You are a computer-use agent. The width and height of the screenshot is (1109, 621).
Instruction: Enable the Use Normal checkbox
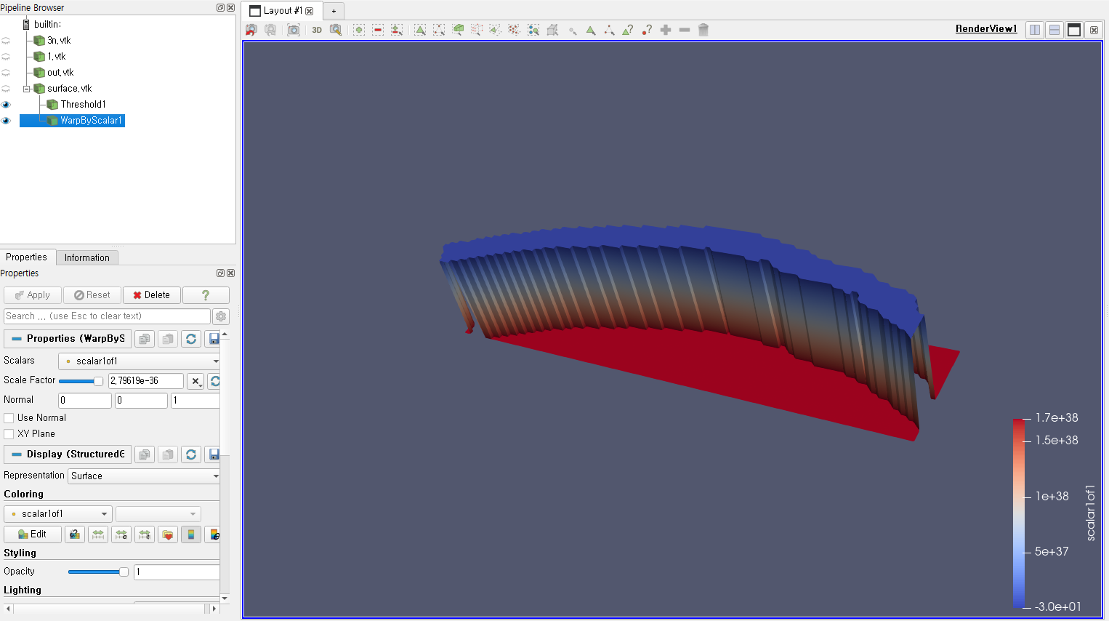coord(9,418)
